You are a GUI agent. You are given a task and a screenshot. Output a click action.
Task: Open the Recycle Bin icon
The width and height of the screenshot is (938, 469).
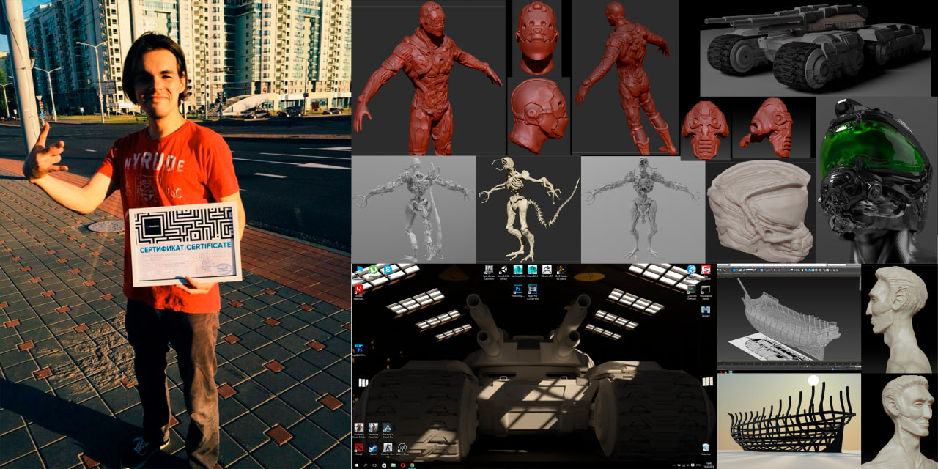pos(706,447)
